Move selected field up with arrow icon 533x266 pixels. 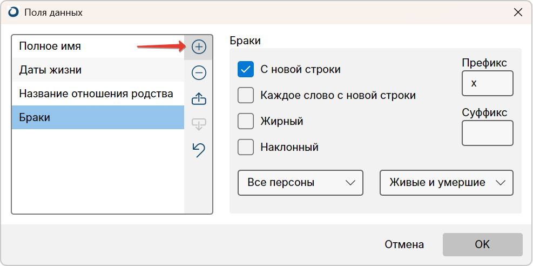(199, 99)
